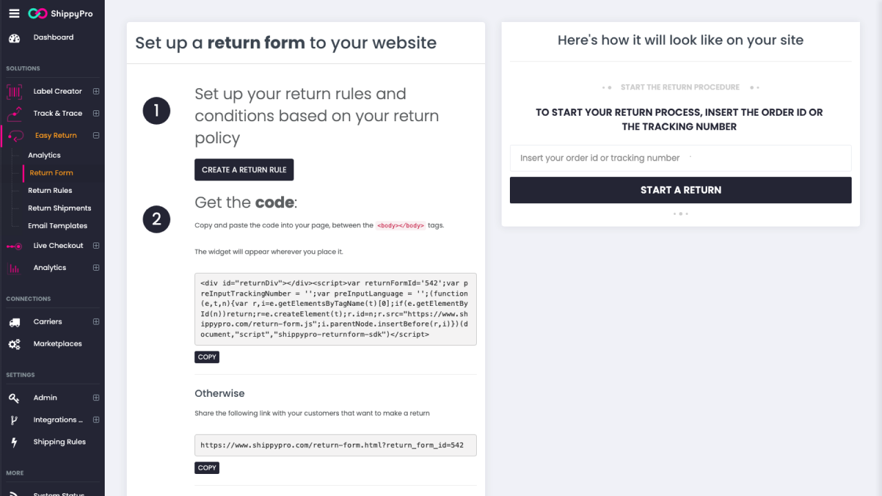Screen dimensions: 882x496
Task: Expand the Integrations submenu
Action: 96,420
